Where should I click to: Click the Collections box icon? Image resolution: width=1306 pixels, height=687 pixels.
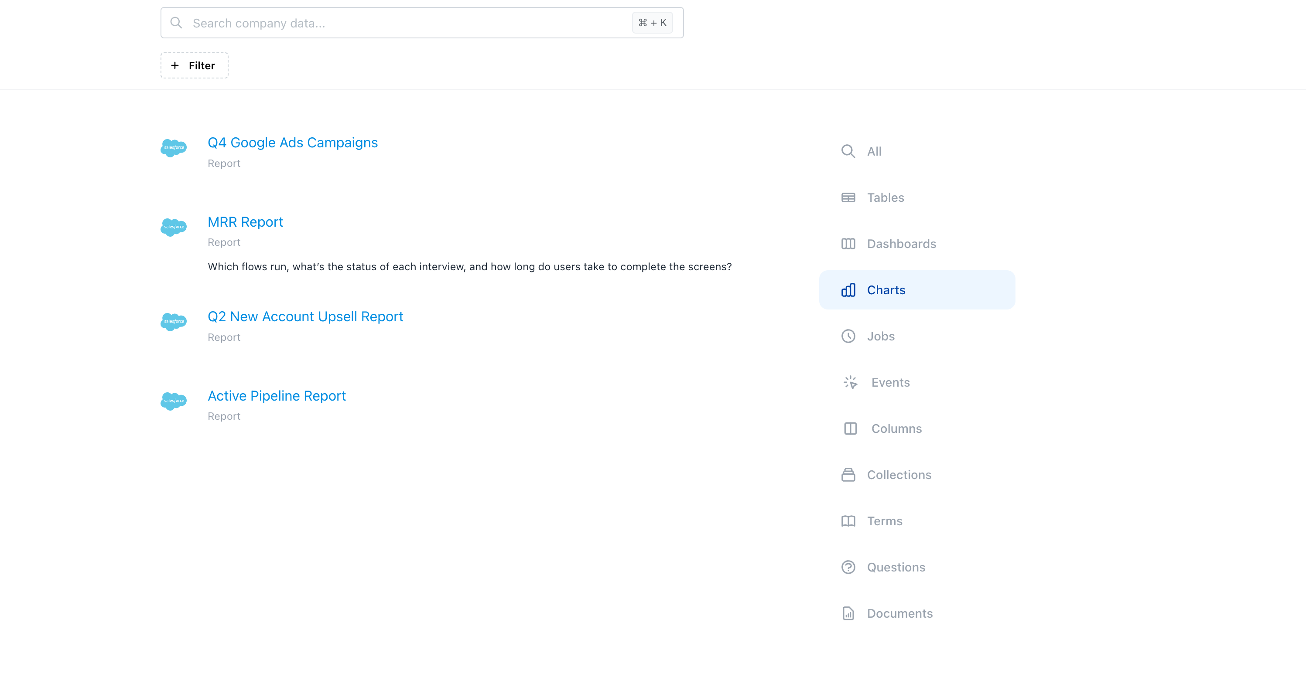tap(848, 475)
